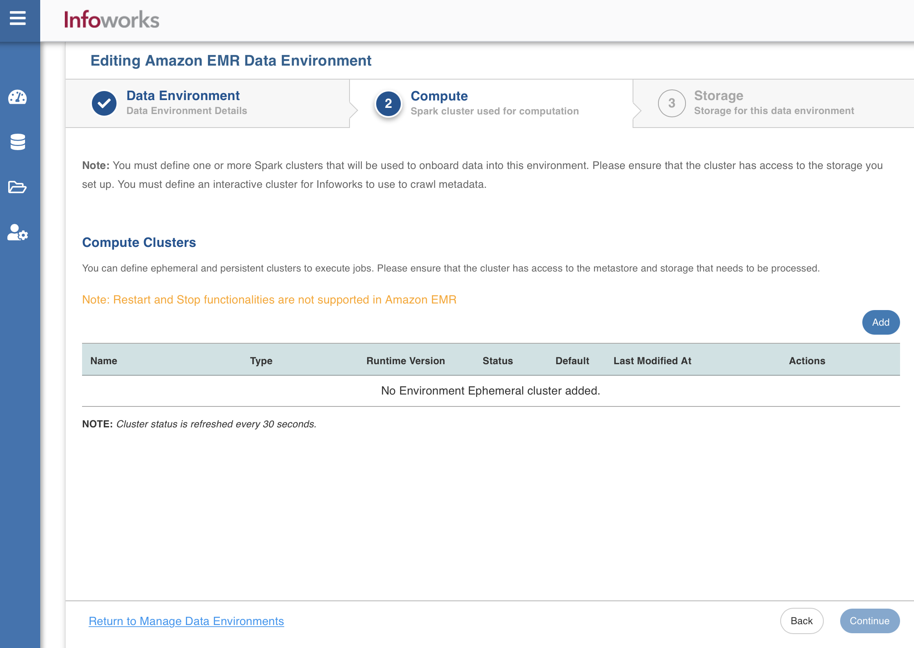
Task: Click the Infoworks logo
Action: point(112,20)
